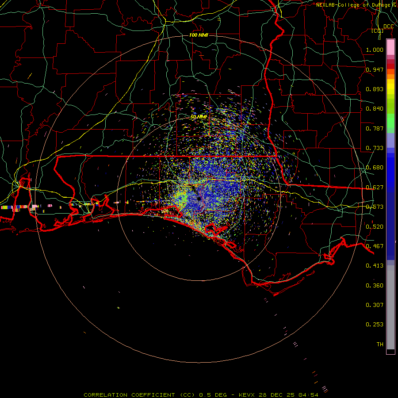
Task: Select the 0.680 scale value
Action: coord(375,168)
